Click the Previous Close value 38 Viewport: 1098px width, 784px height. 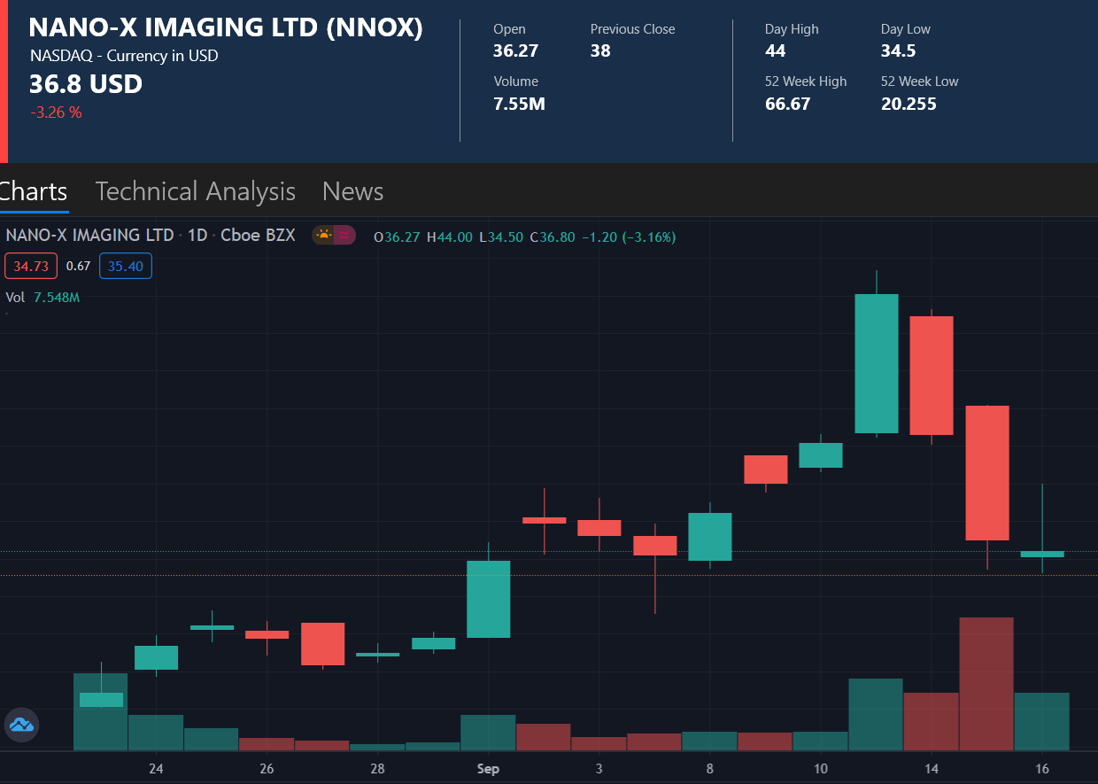(600, 50)
